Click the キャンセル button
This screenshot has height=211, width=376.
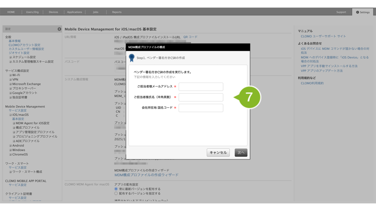(x=218, y=153)
